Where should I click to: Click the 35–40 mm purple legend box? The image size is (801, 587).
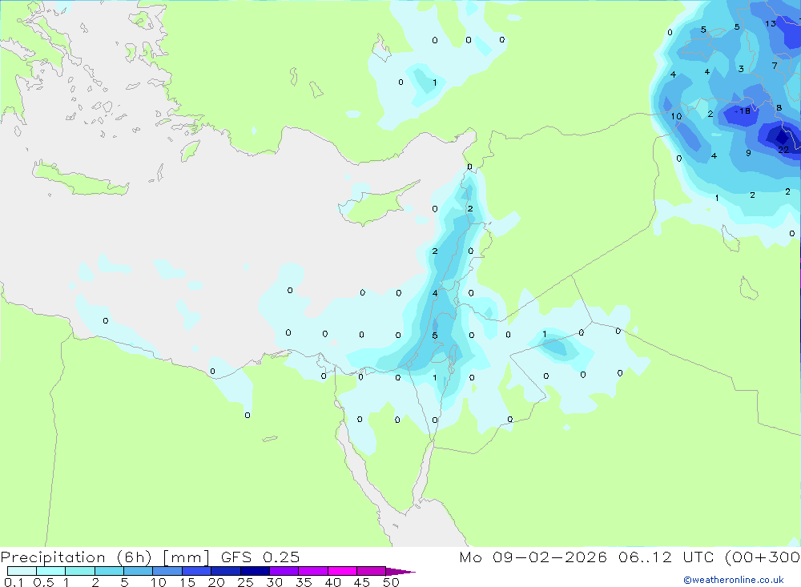(312, 571)
